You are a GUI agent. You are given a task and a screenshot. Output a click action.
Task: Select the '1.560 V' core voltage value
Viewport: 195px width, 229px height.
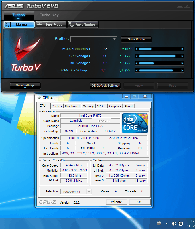[x=110, y=131]
